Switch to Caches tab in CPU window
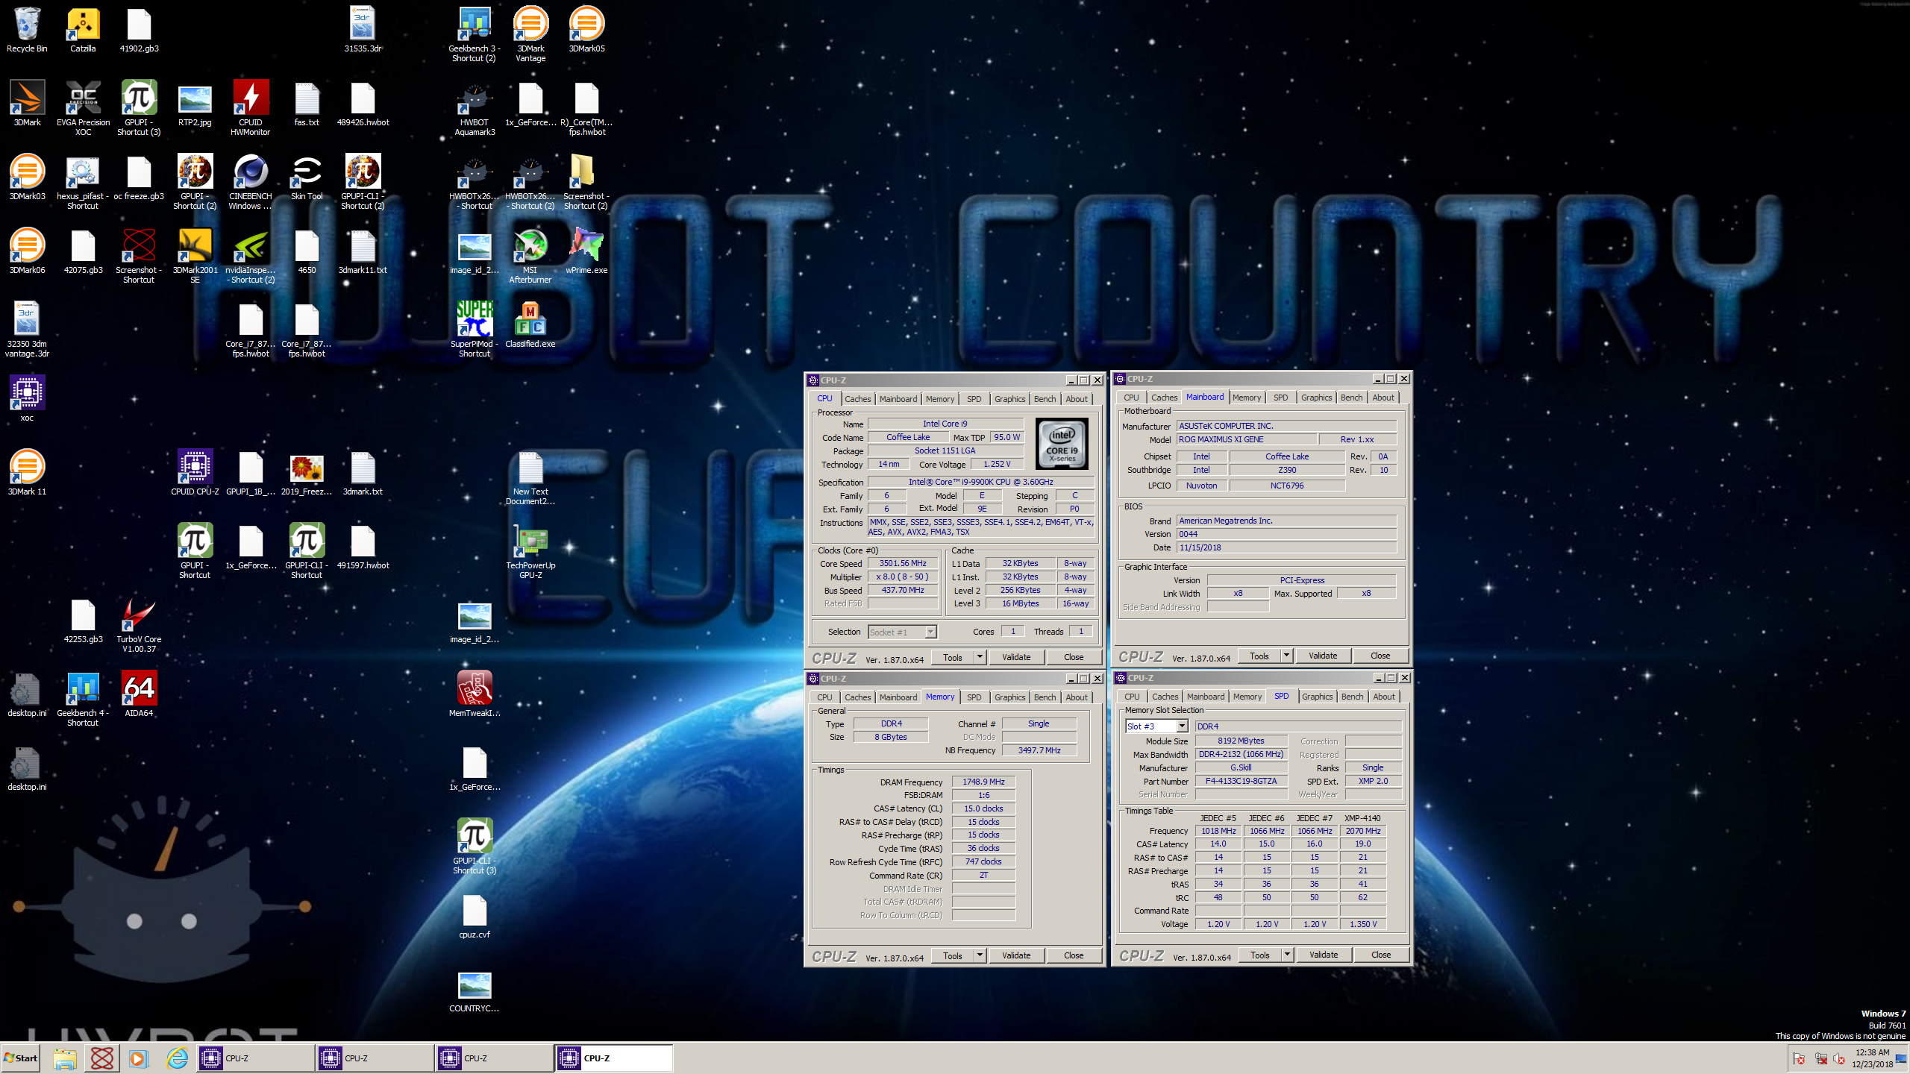Screen dimensions: 1910x1074 click(x=857, y=399)
